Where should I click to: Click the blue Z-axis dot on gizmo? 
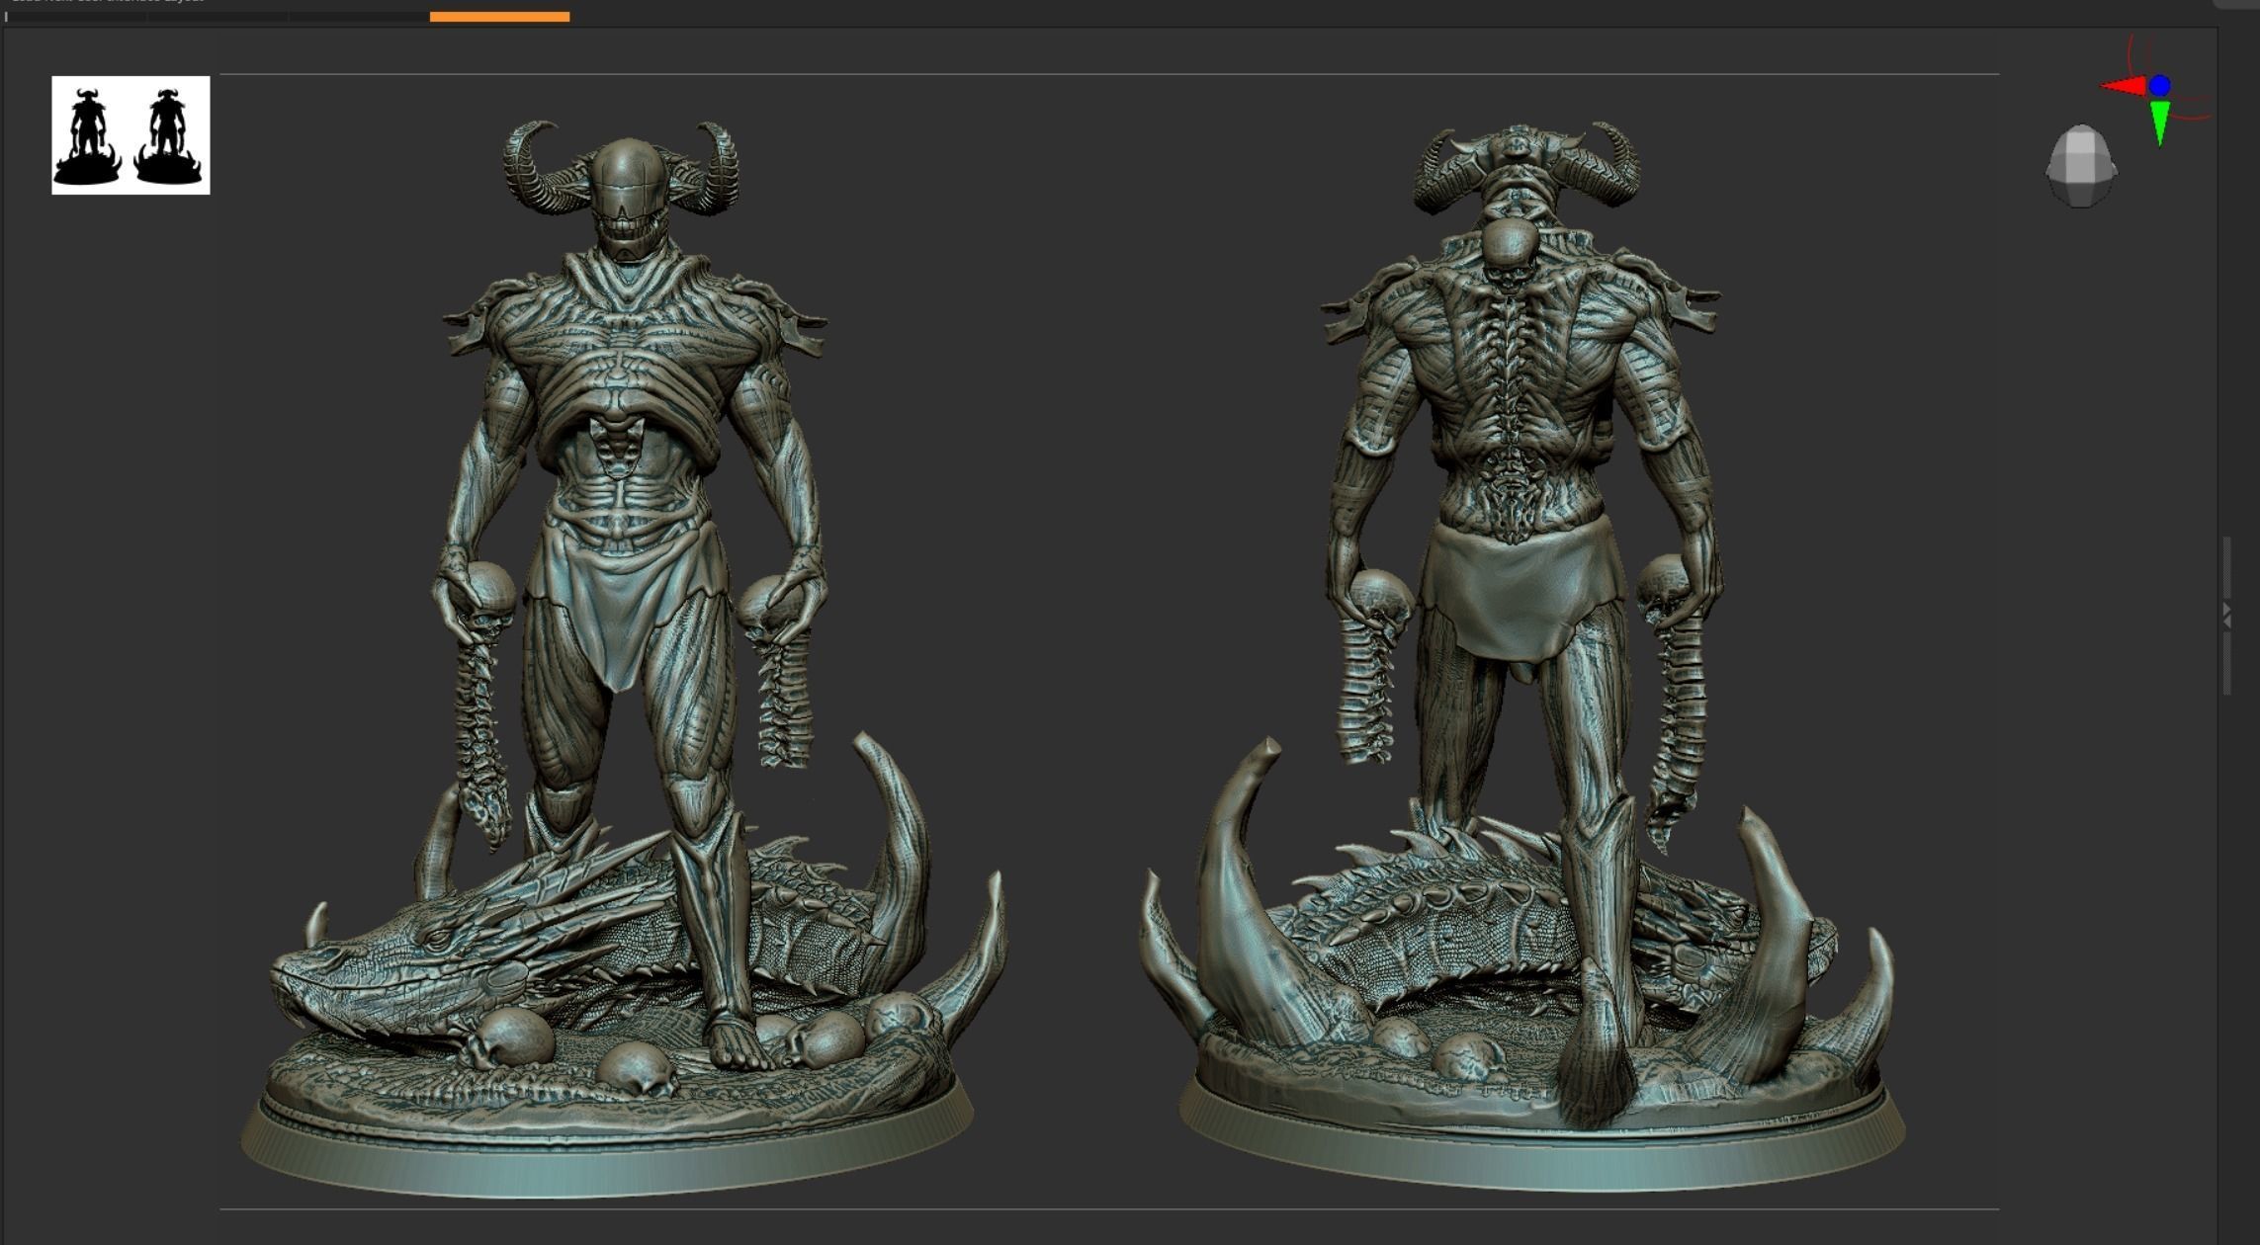[x=2159, y=86]
